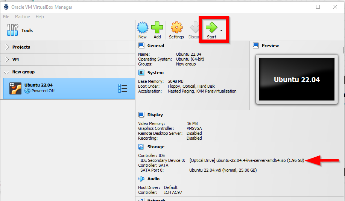
Task: Expand the VM group chevron
Action: pyautogui.click(x=7, y=59)
